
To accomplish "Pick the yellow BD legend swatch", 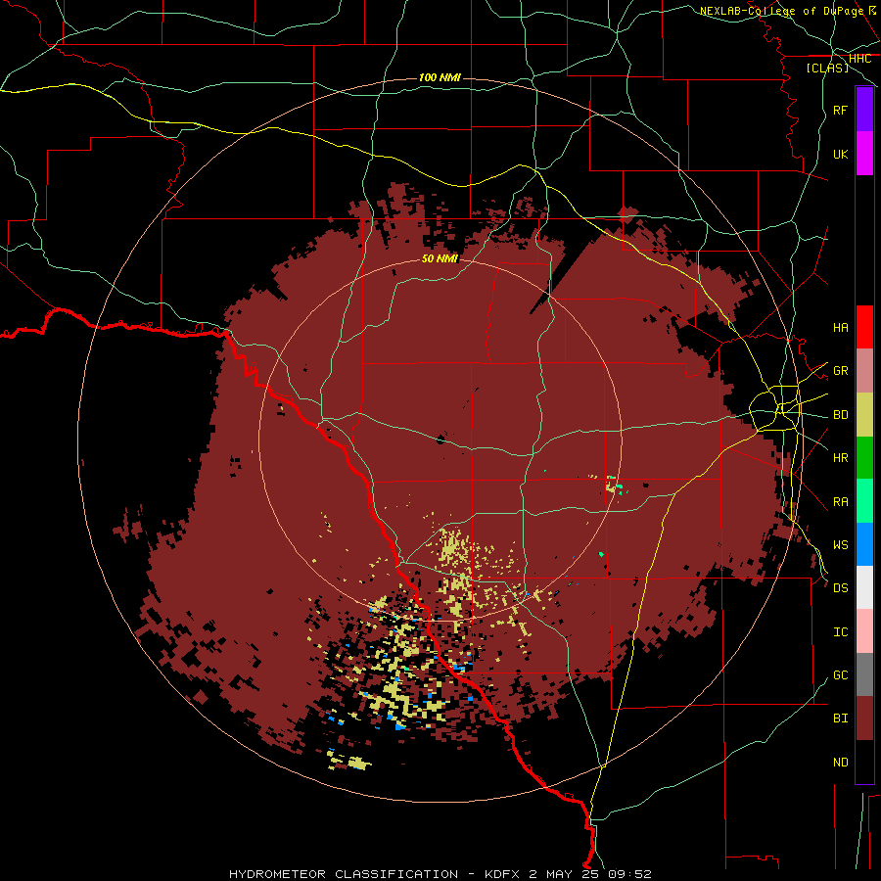I will click(x=864, y=415).
